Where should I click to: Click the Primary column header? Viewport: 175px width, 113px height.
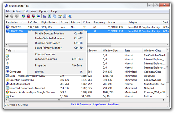(x=76, y=22)
